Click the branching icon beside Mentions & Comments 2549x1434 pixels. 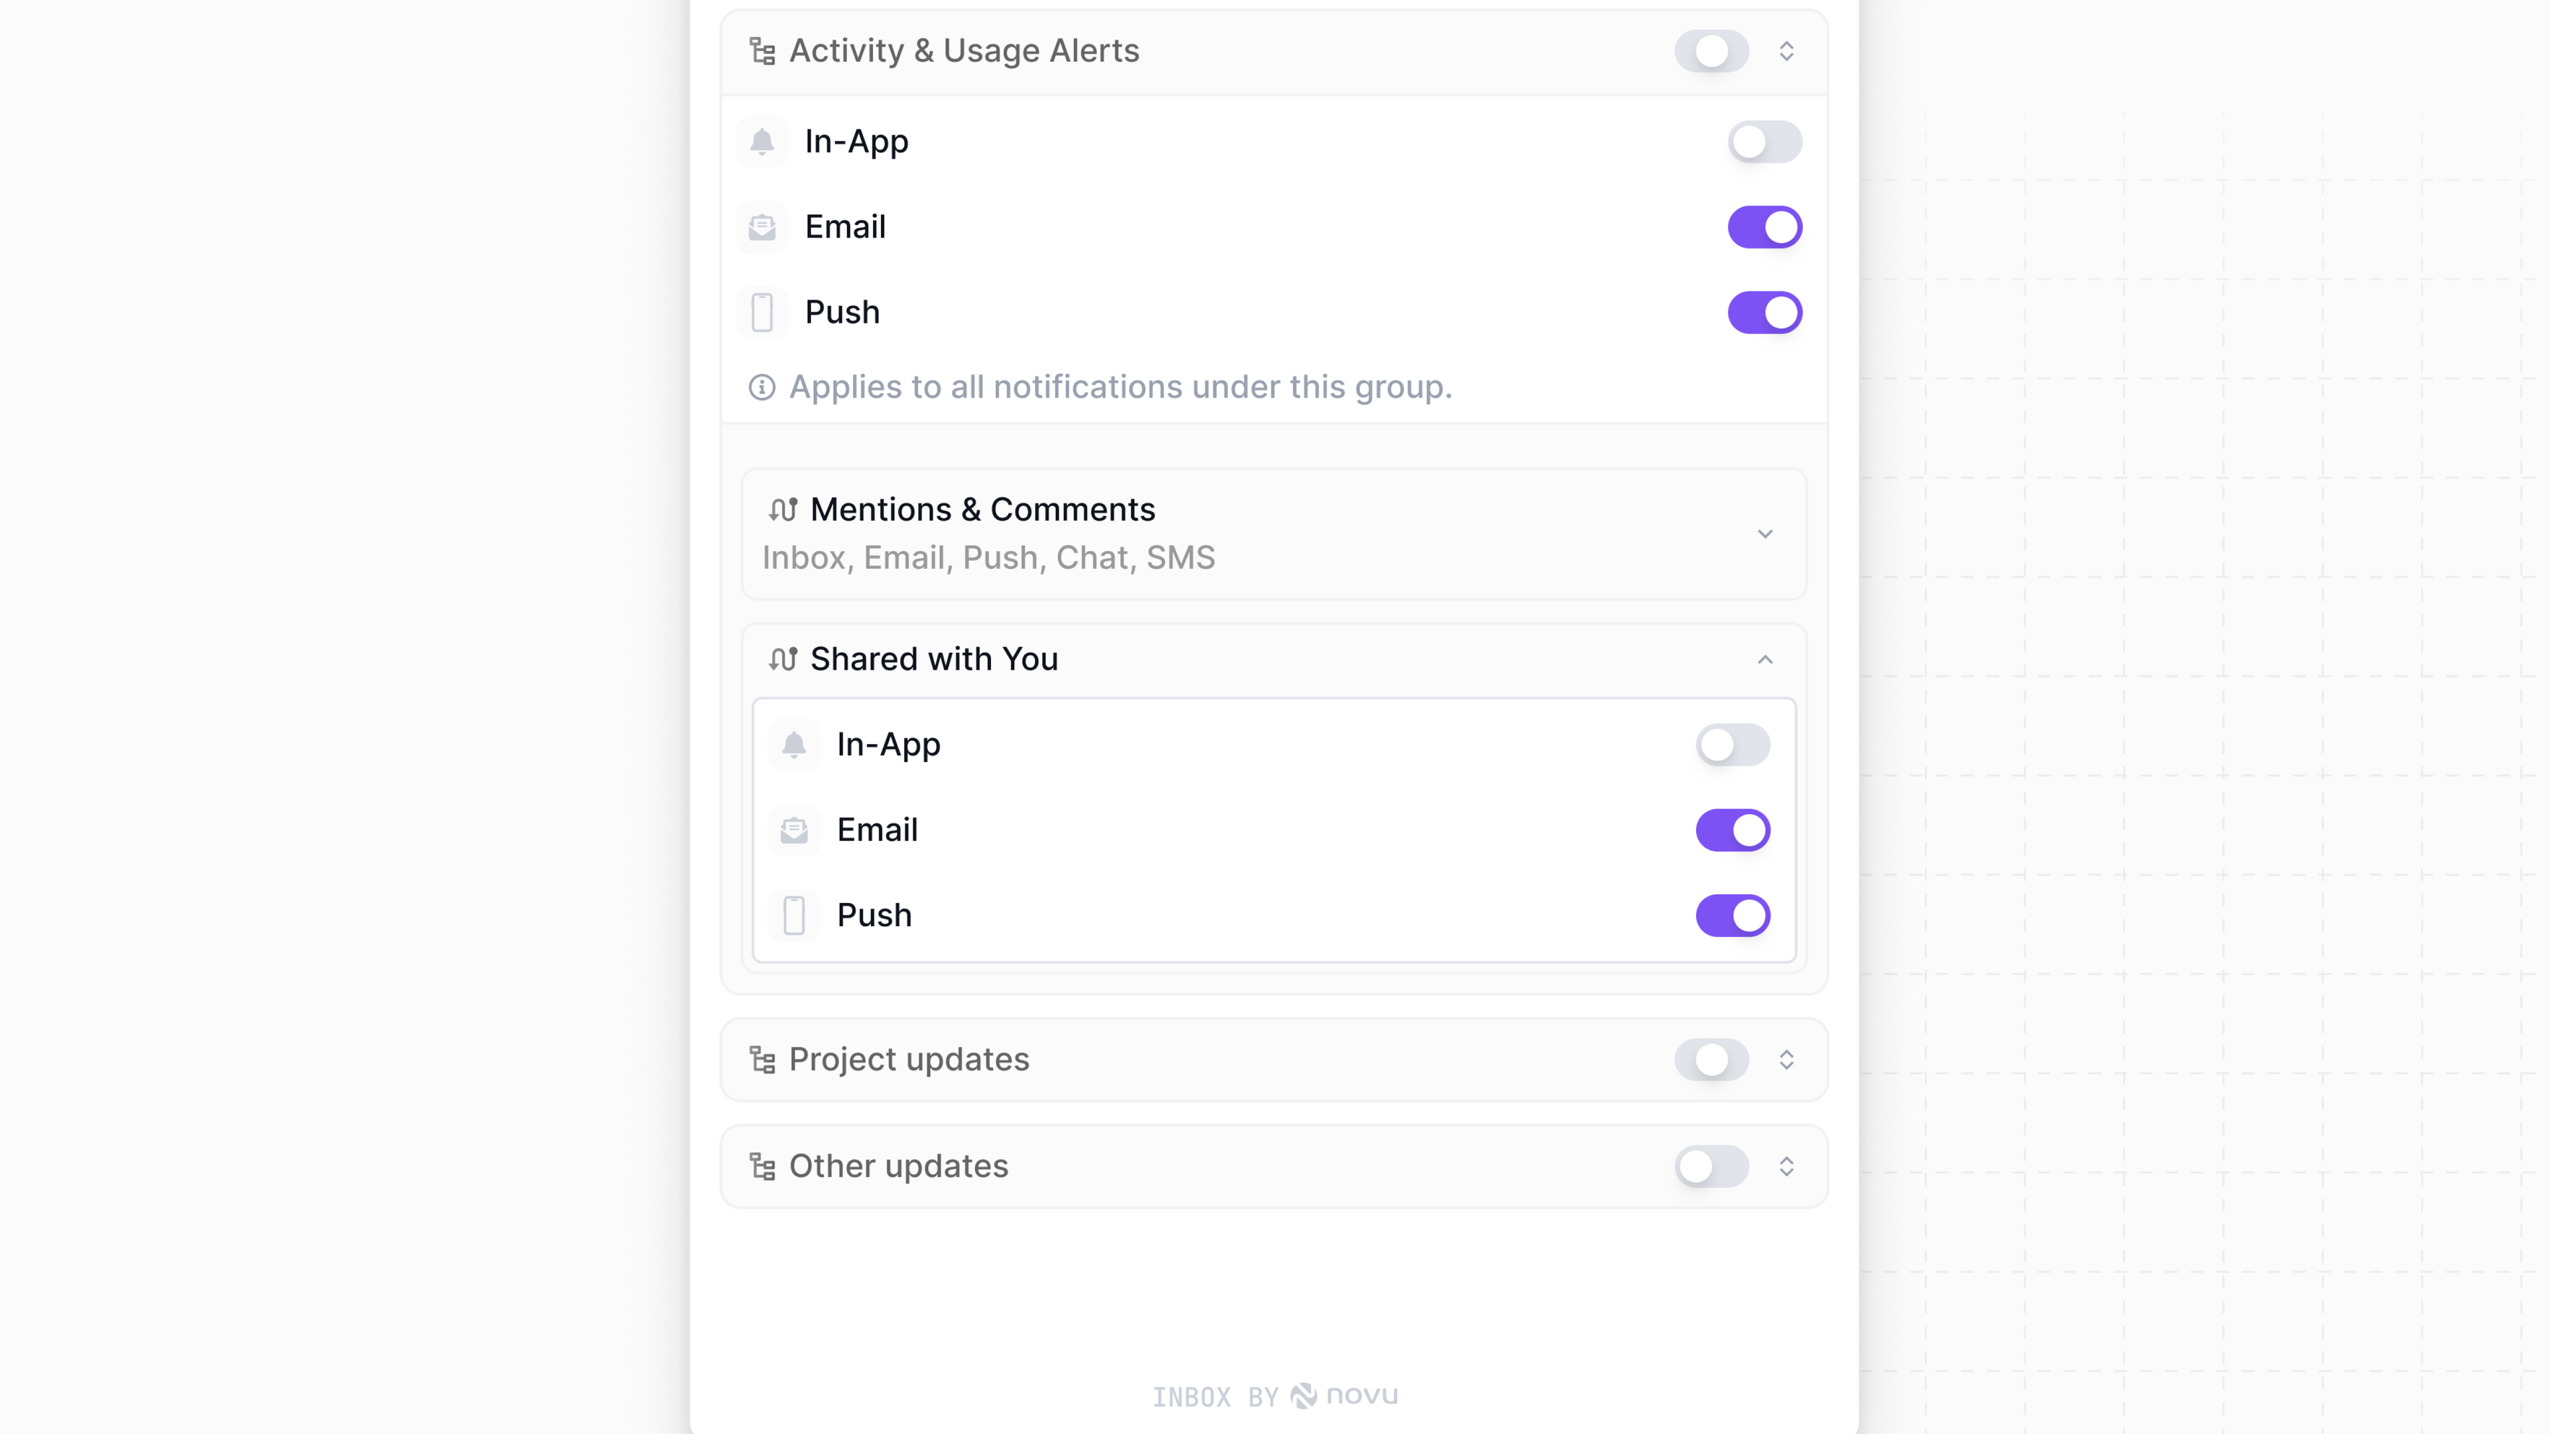tap(783, 510)
